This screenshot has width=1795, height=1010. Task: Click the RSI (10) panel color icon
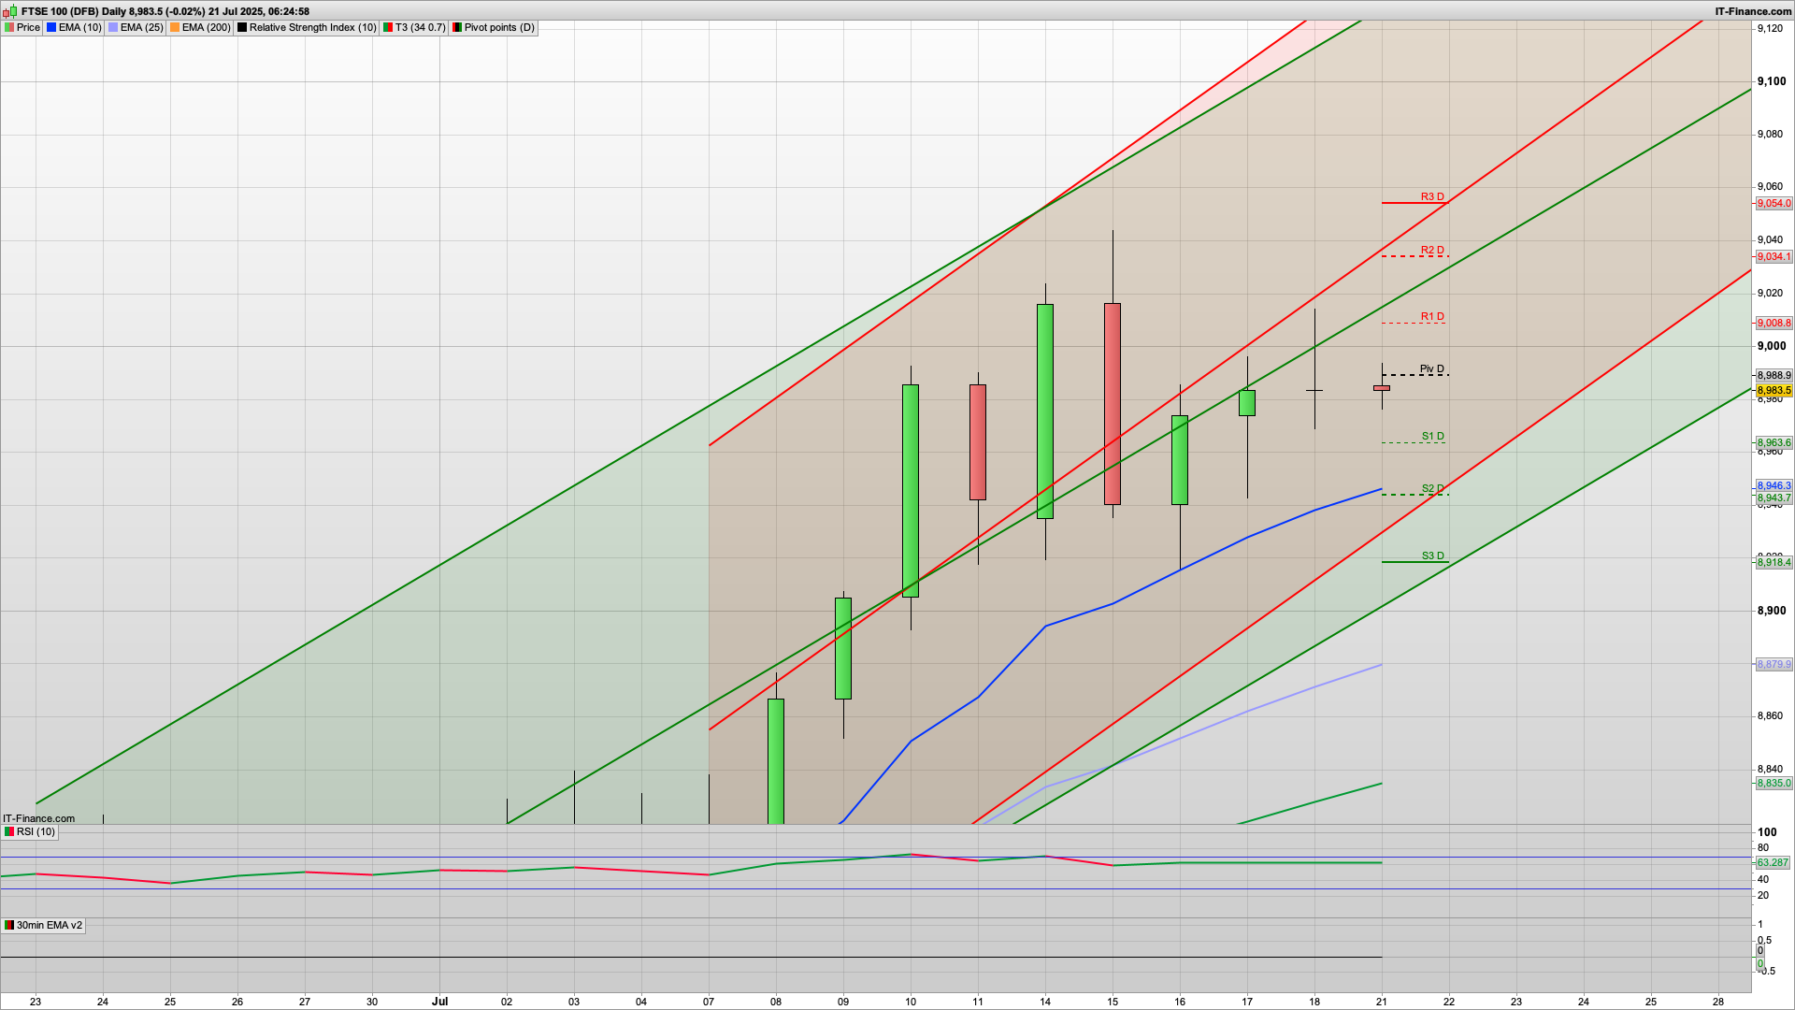click(9, 832)
